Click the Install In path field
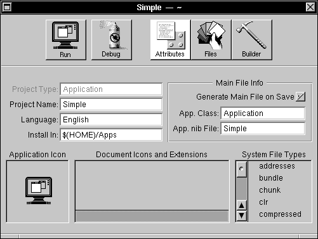Image resolution: width=318 pixels, height=239 pixels. click(111, 135)
